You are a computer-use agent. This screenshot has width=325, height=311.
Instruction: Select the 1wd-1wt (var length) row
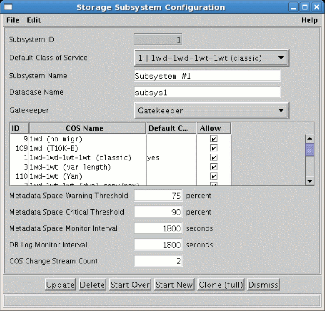[x=87, y=167]
